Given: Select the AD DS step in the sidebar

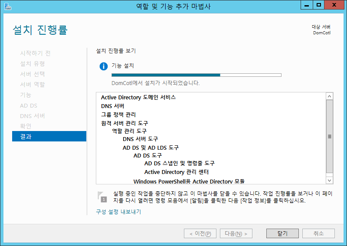Looking at the screenshot, I should tap(29, 105).
